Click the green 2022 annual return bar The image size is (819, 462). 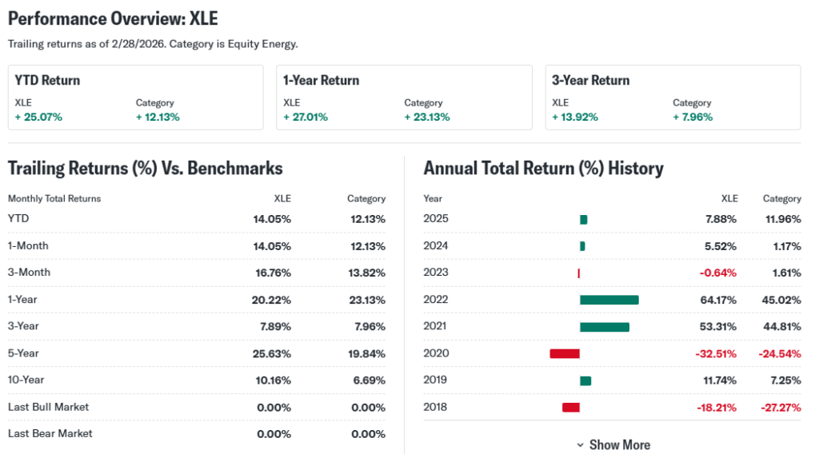point(609,300)
